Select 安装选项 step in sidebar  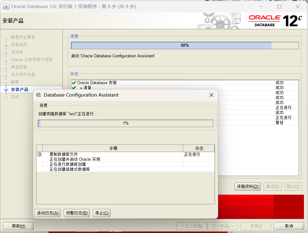tap(19, 45)
